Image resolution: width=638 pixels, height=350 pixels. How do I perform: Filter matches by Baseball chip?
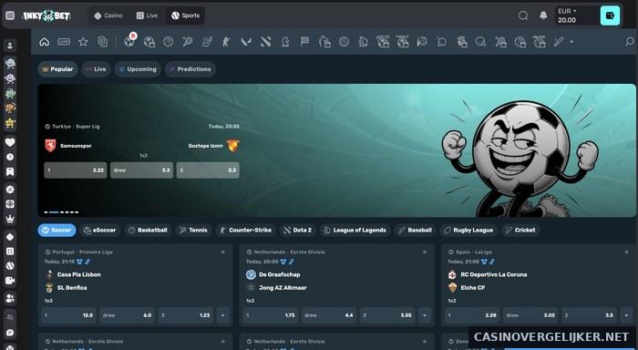point(415,230)
